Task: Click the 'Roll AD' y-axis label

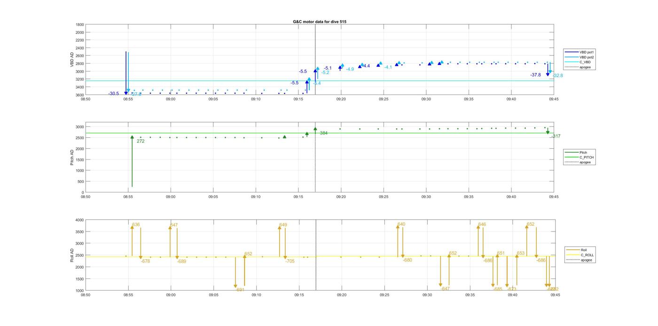Action: point(72,255)
